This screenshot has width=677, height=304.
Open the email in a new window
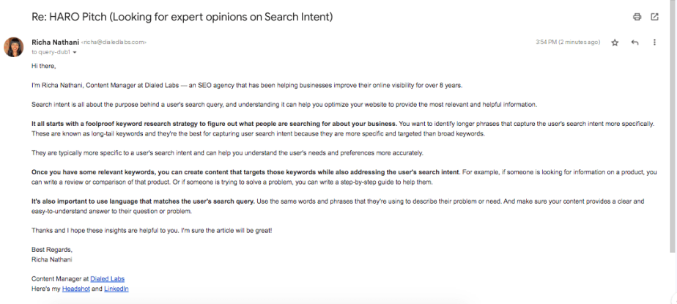654,17
